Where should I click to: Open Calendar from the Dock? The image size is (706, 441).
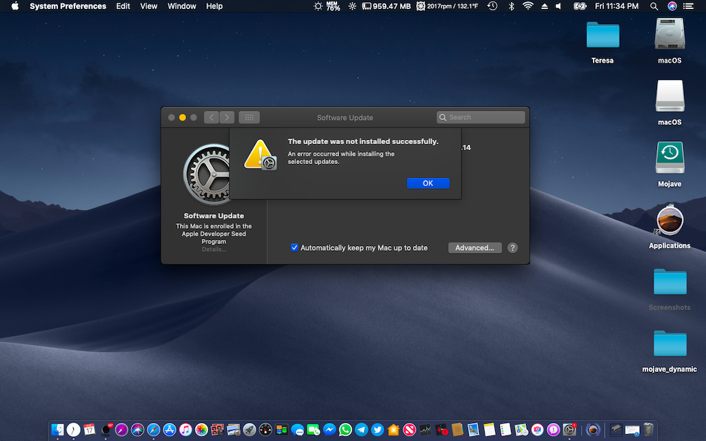tap(90, 430)
